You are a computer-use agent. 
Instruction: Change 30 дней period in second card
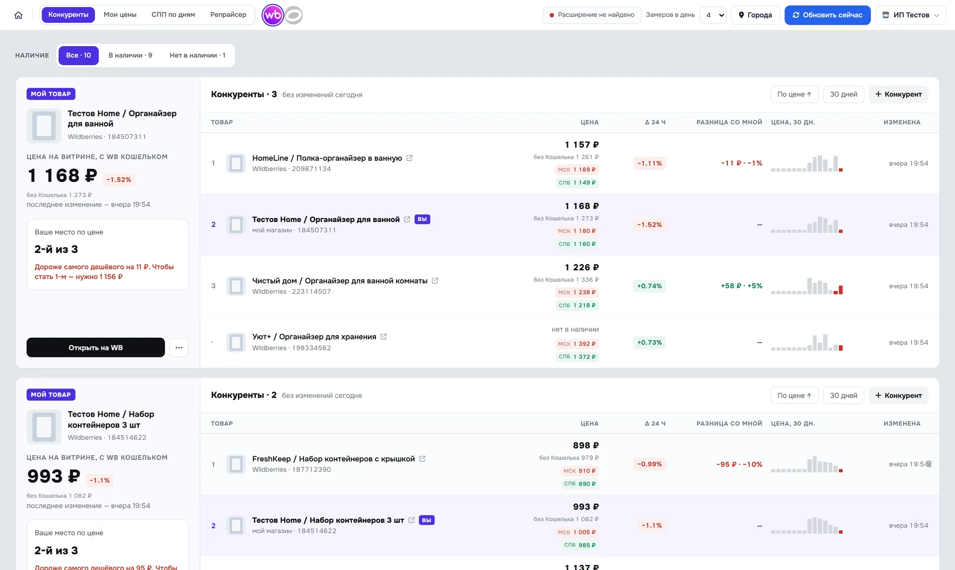click(844, 395)
